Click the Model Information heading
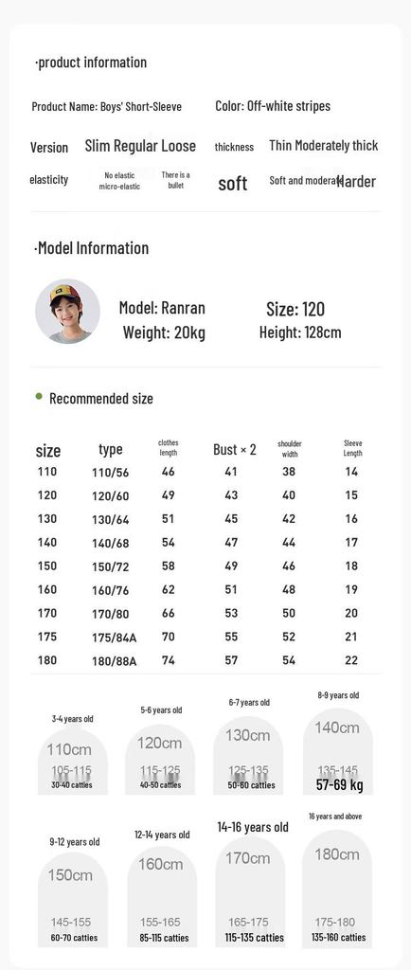 pos(92,248)
